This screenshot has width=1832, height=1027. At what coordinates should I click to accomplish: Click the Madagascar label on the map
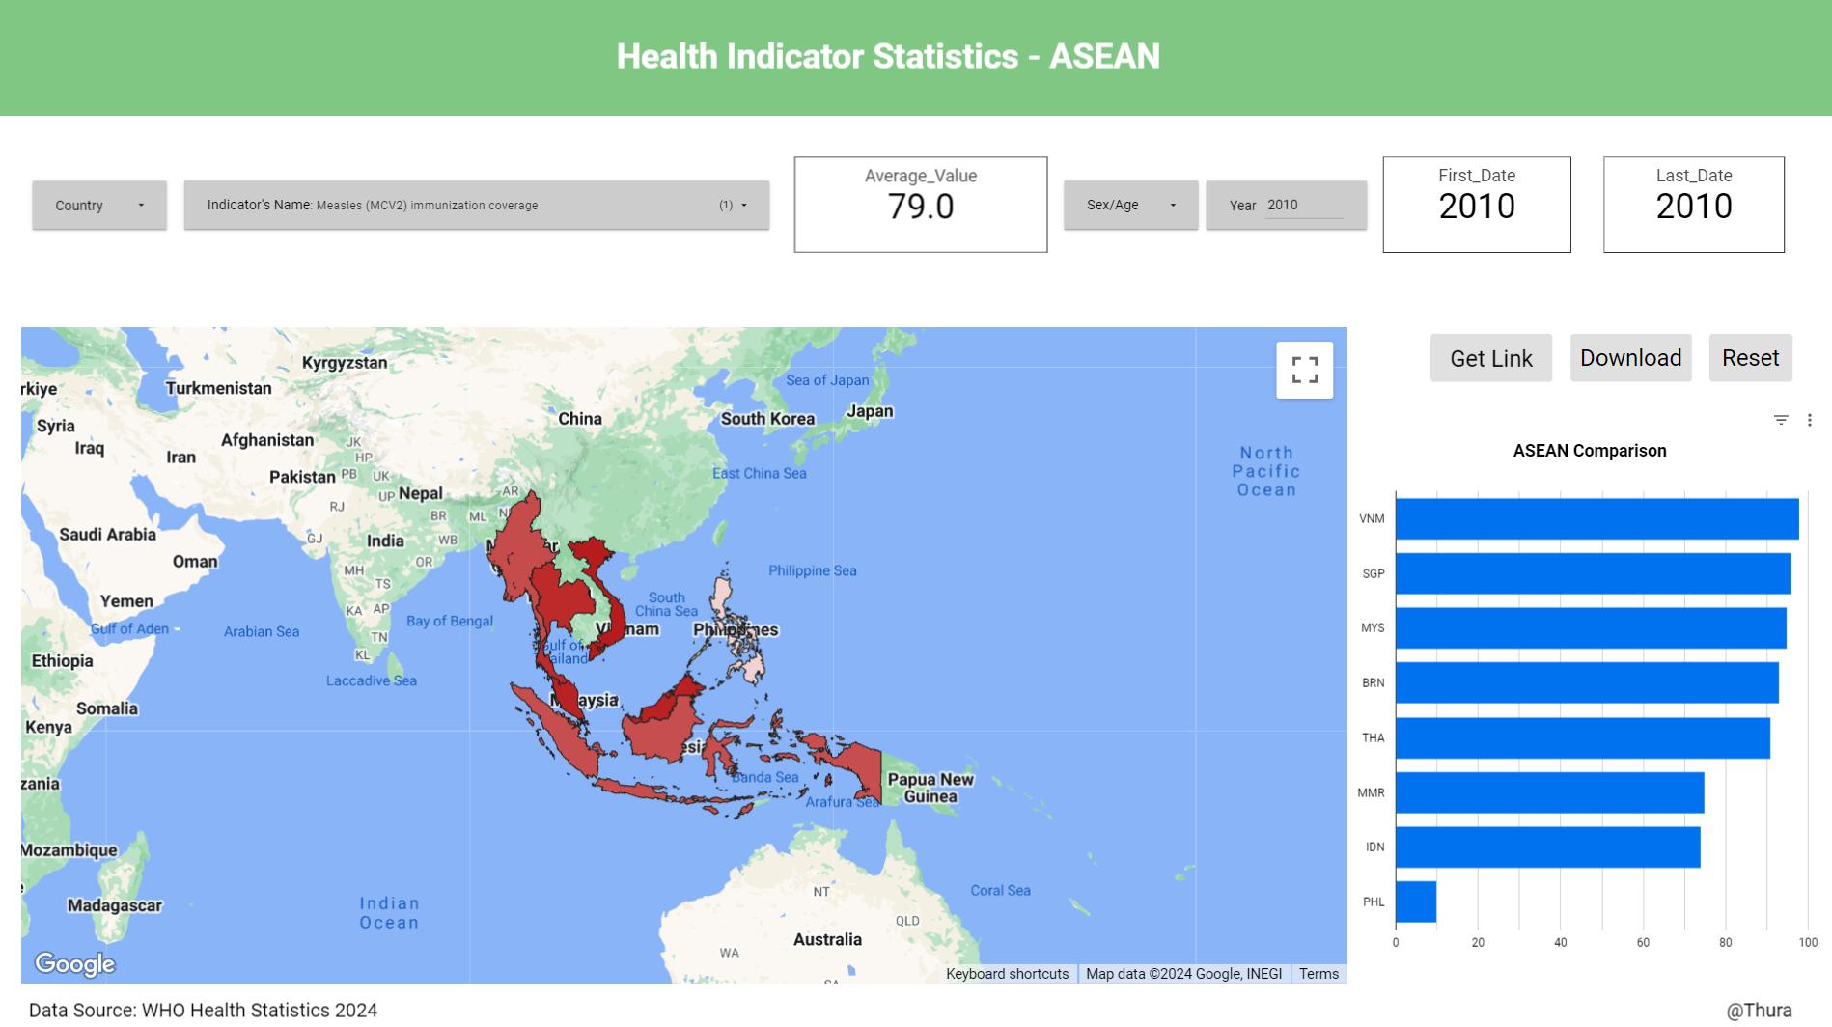pos(115,905)
